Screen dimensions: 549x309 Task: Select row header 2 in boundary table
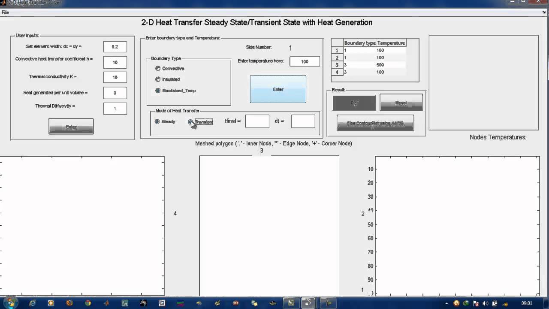337,58
